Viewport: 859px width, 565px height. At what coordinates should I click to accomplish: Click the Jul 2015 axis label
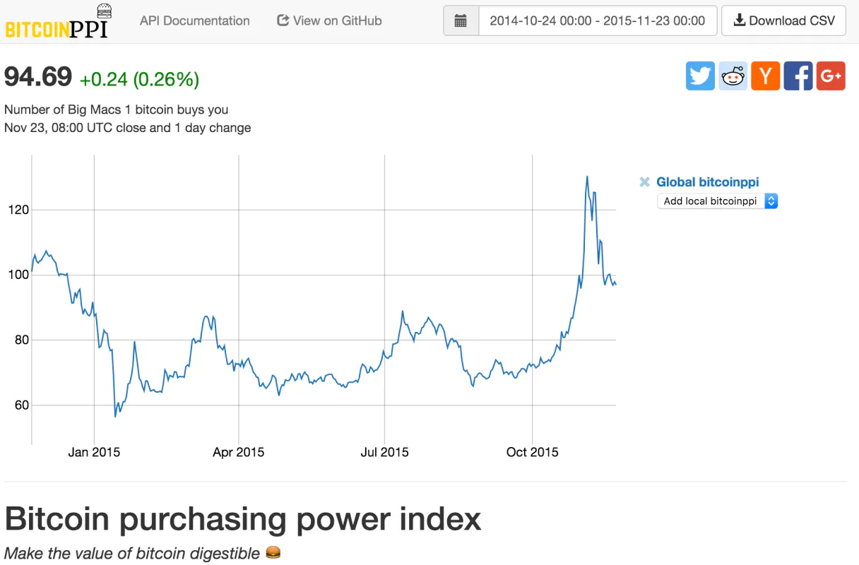point(384,453)
